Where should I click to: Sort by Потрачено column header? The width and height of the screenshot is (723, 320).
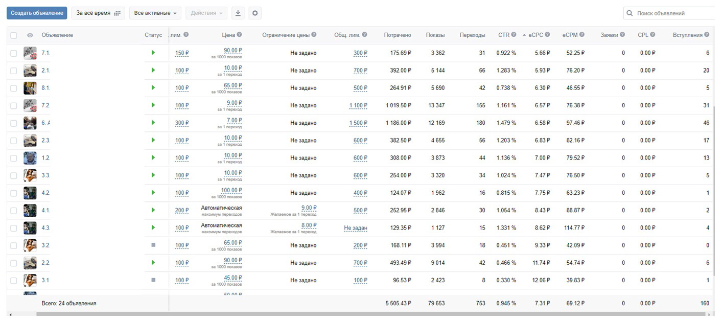398,35
